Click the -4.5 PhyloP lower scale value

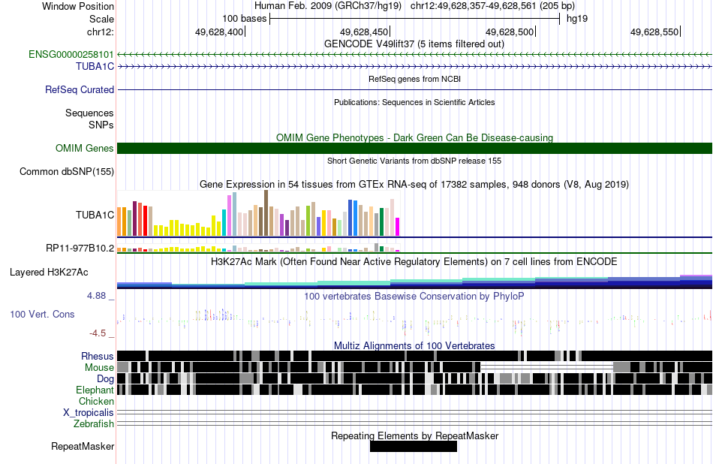(x=98, y=333)
